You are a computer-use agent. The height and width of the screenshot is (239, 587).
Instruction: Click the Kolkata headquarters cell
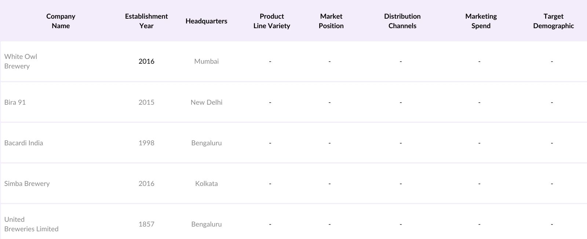click(x=206, y=183)
